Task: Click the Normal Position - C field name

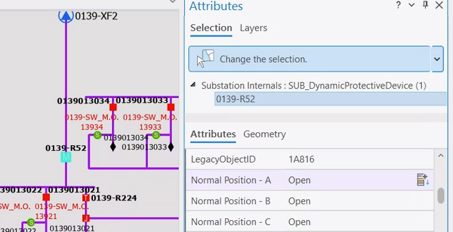Action: pyautogui.click(x=231, y=222)
